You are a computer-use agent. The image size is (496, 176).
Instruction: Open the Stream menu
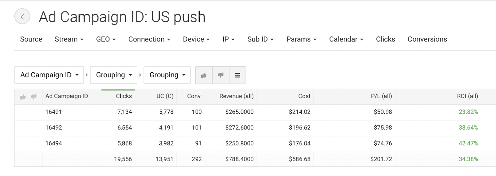tap(69, 39)
